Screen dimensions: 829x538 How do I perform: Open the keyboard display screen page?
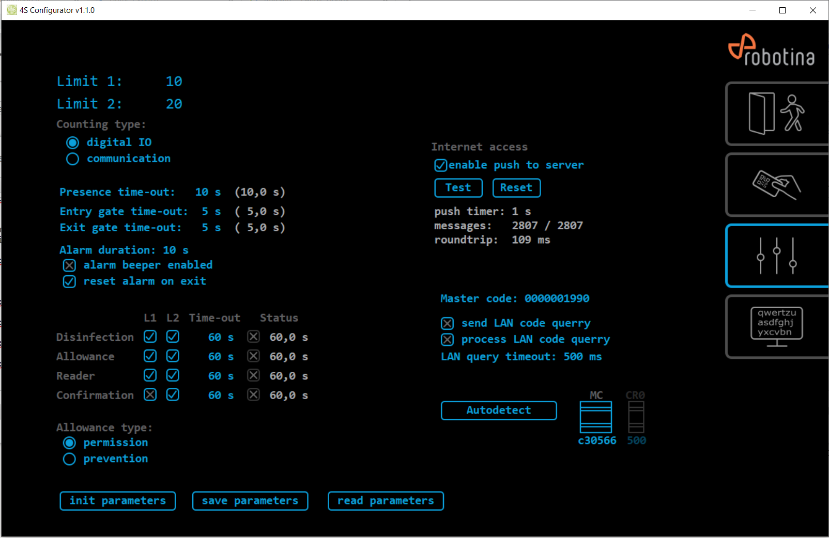(x=776, y=326)
